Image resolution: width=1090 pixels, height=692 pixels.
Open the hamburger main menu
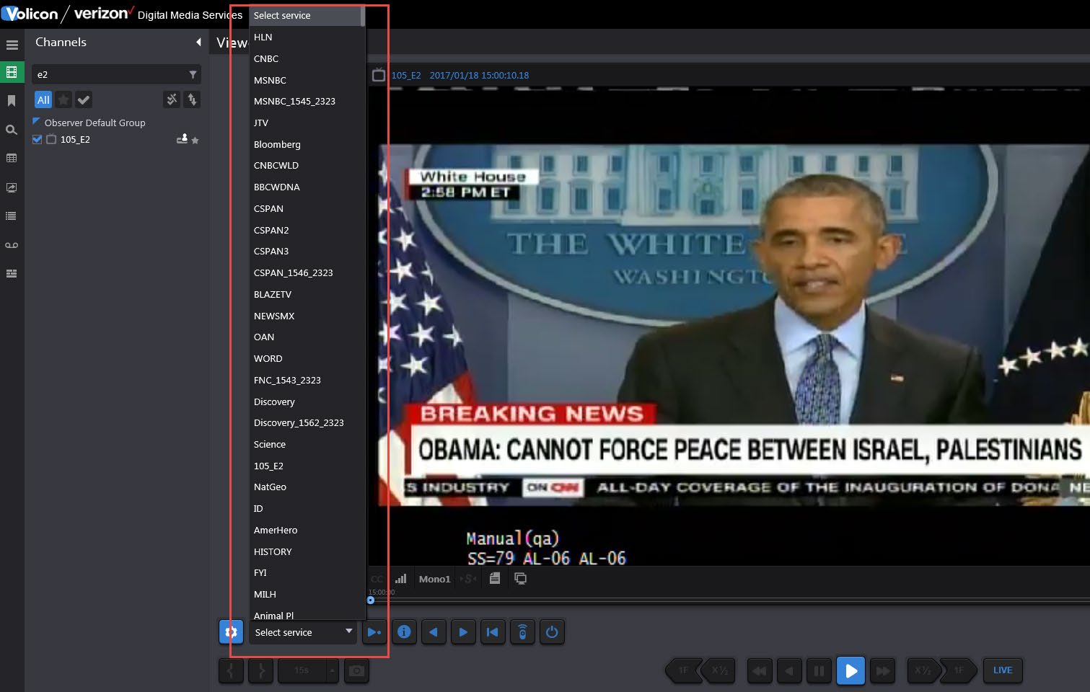pos(12,45)
